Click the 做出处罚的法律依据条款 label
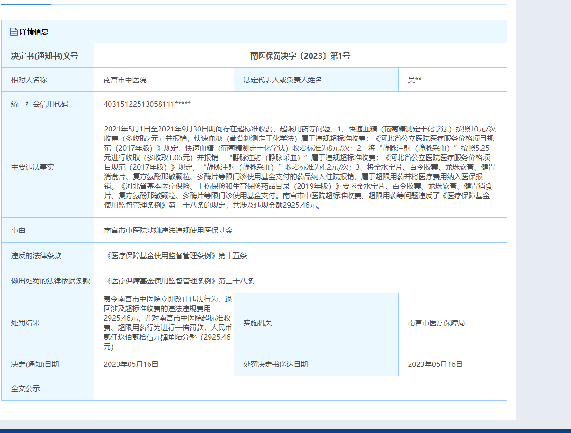The width and height of the screenshot is (571, 433). (50, 281)
